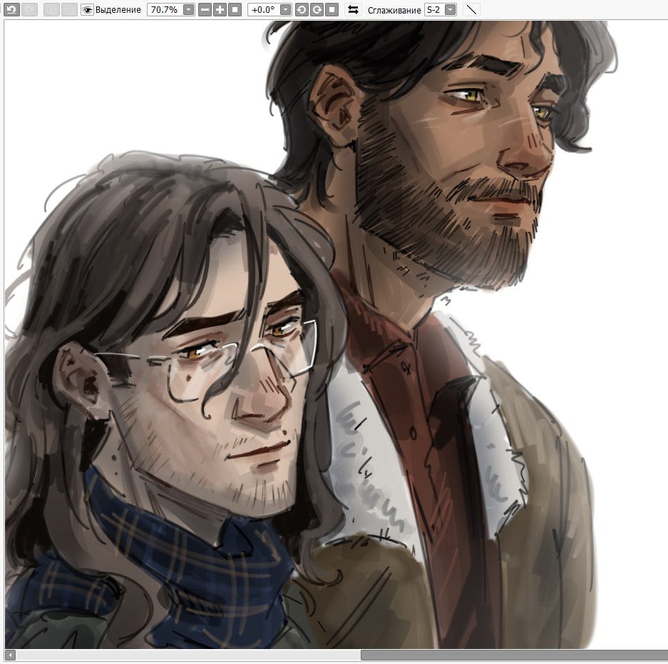Rotate canvas counterclockwise
The image size is (668, 664).
point(302,9)
